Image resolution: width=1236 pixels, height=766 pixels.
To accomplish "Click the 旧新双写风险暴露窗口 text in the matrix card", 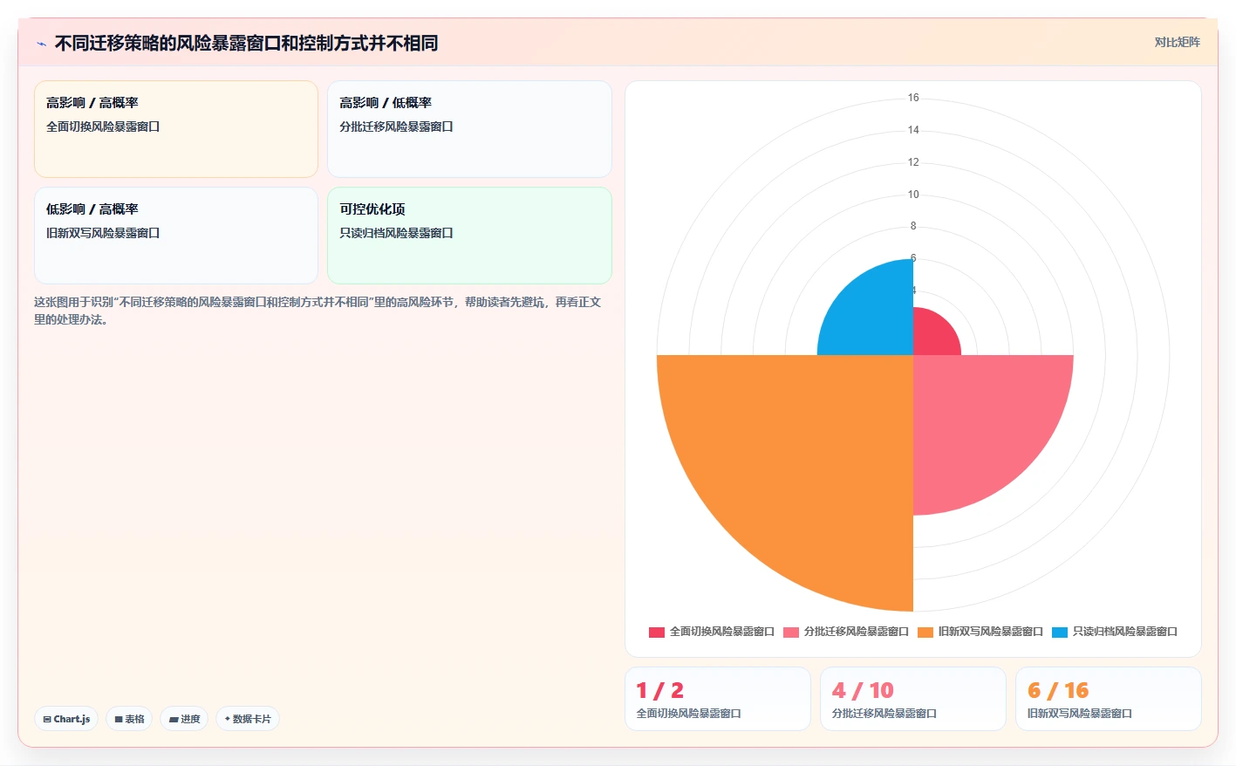I will tap(103, 233).
